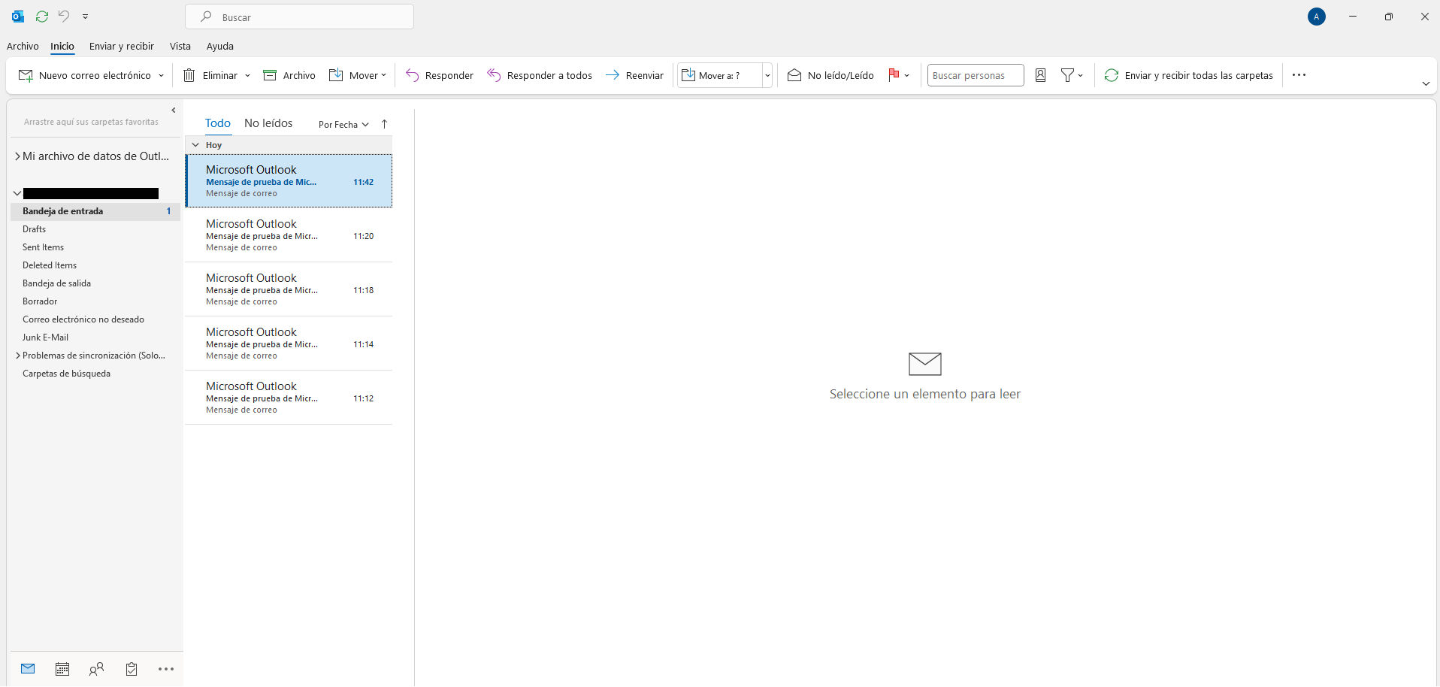Screen dimensions: 1440x687
Task: Click the Buscar search box
Action: tap(299, 17)
